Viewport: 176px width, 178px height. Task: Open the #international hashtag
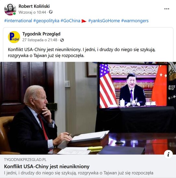click(18, 21)
